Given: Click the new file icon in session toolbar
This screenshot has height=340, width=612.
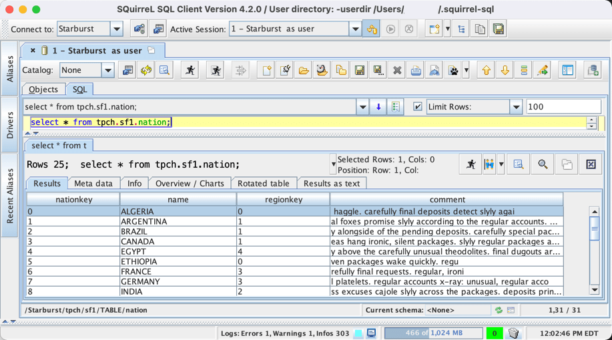Looking at the screenshot, I should click(266, 70).
